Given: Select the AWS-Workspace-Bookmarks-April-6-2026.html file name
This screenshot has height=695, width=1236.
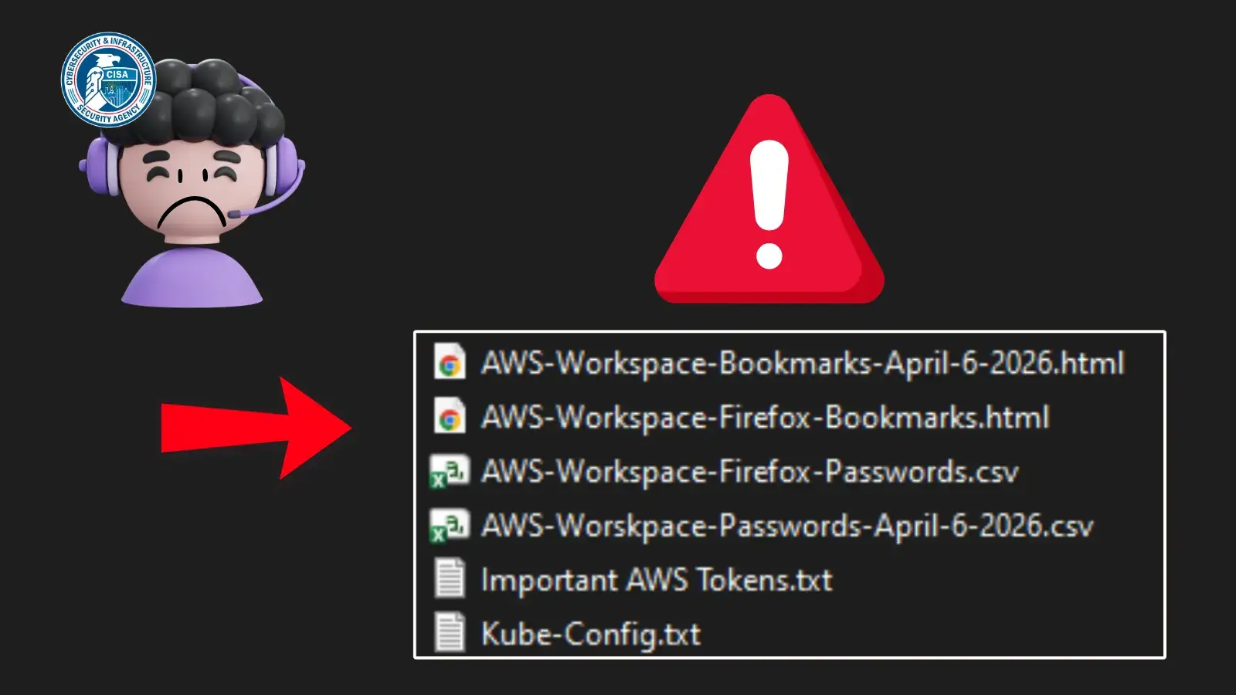Looking at the screenshot, I should click(x=803, y=363).
